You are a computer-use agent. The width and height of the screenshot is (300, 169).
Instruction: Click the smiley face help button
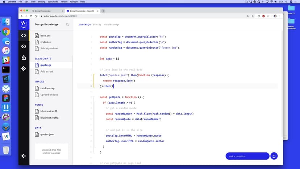tap(274, 156)
